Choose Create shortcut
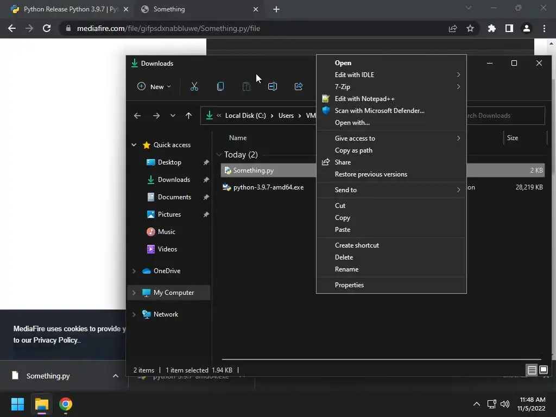This screenshot has width=556, height=417. click(391, 245)
